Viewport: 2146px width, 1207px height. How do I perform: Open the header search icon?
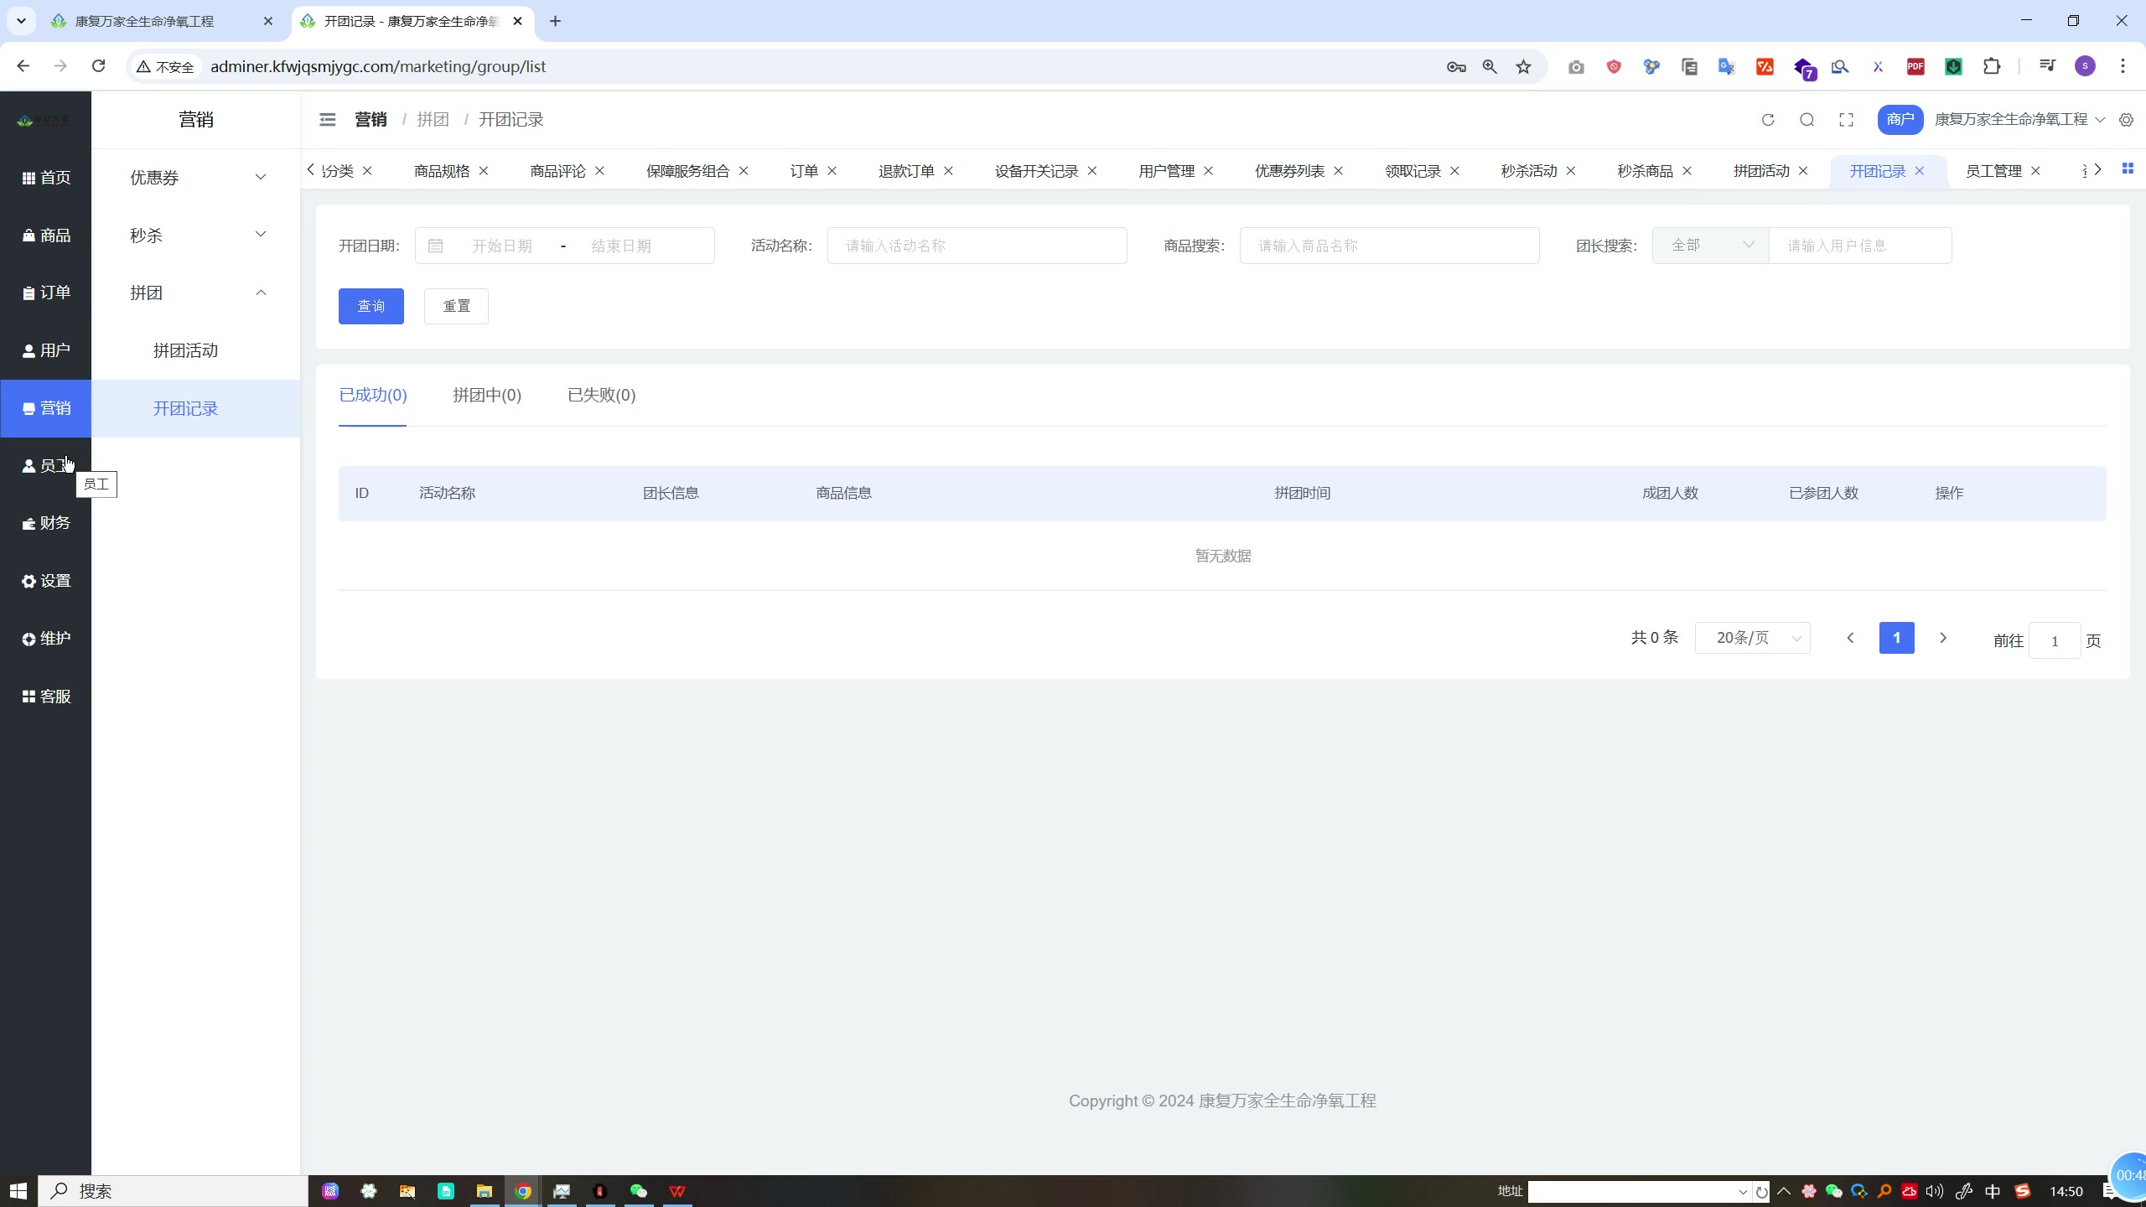(x=1807, y=120)
